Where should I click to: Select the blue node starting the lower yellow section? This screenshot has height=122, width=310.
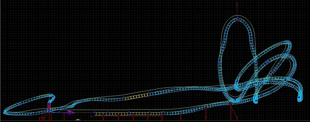95,113
